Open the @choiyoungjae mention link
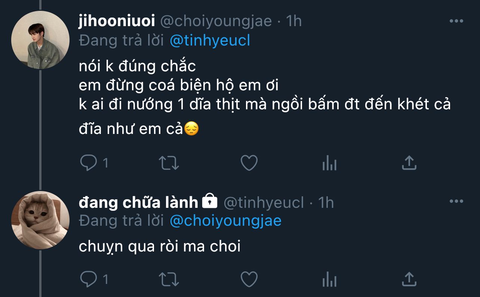 [x=225, y=221]
